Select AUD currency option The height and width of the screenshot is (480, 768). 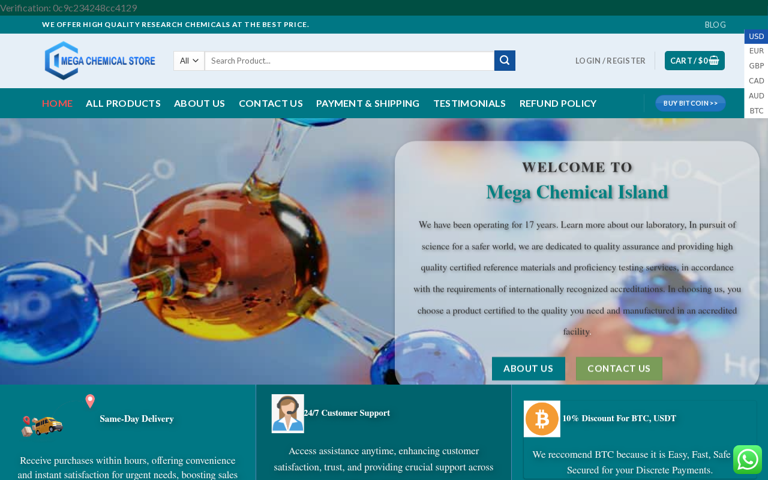tap(757, 96)
